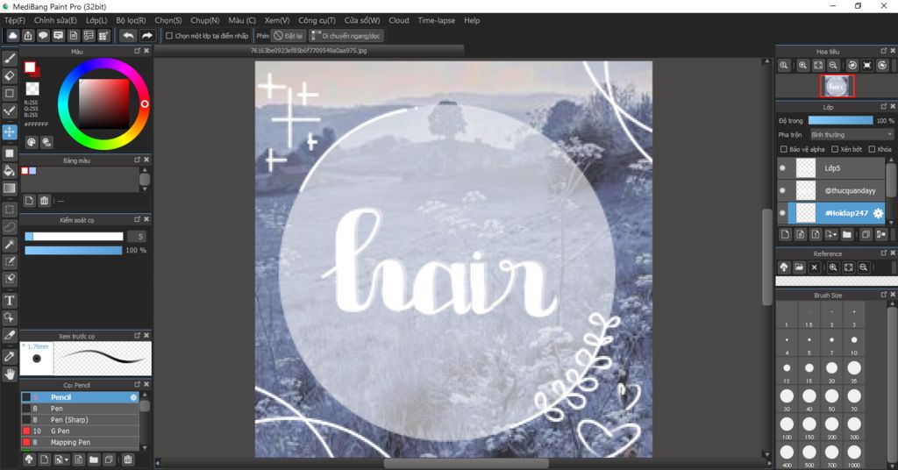This screenshot has width=898, height=470.
Task: Enable 'Khóa' lock checkbox
Action: pos(872,149)
